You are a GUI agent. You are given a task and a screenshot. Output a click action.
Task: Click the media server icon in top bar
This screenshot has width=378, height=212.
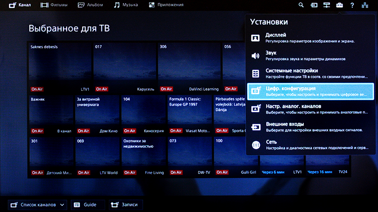326,5
